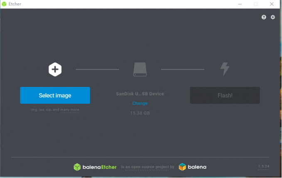Open the balenaEtcher logo link
282x178 pixels.
[x=95, y=167]
